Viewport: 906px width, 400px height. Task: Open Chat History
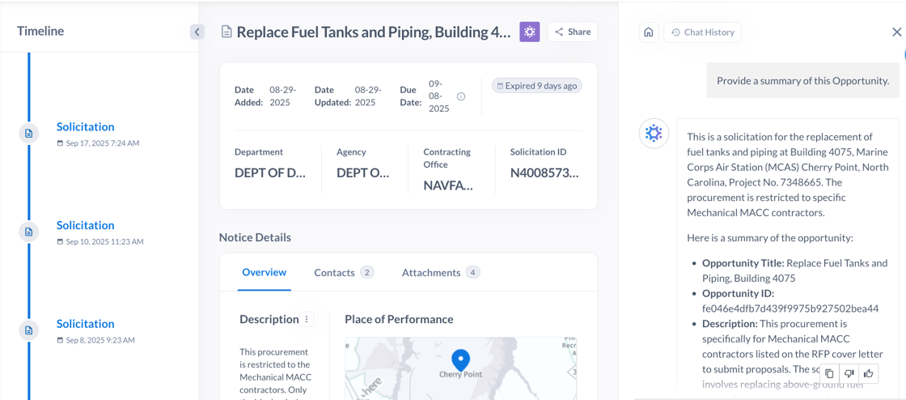[x=702, y=32]
